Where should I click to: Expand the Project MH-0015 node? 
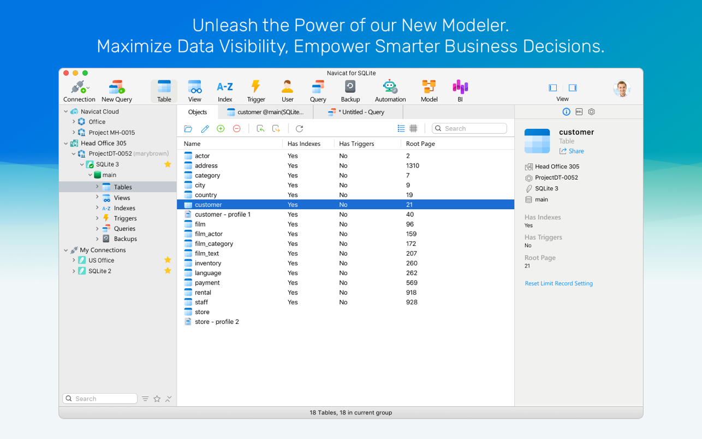[74, 132]
